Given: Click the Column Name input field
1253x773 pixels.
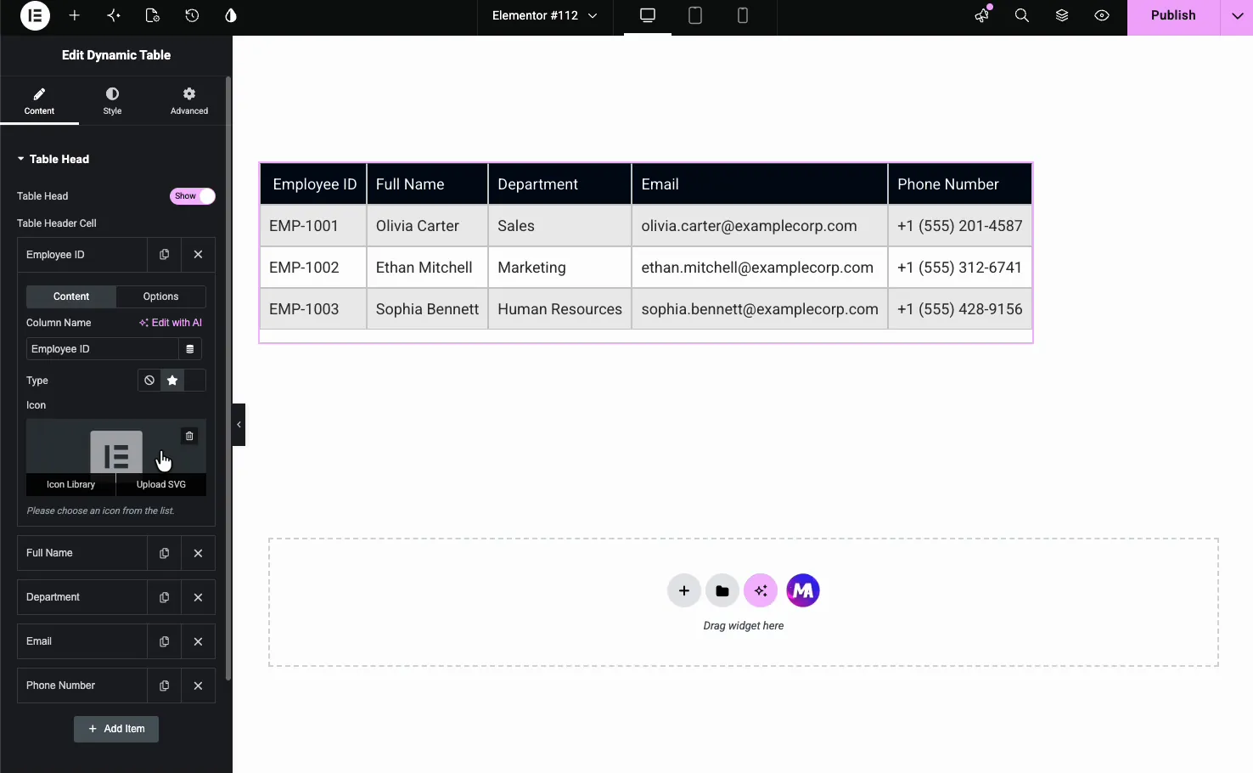Looking at the screenshot, I should coord(102,349).
